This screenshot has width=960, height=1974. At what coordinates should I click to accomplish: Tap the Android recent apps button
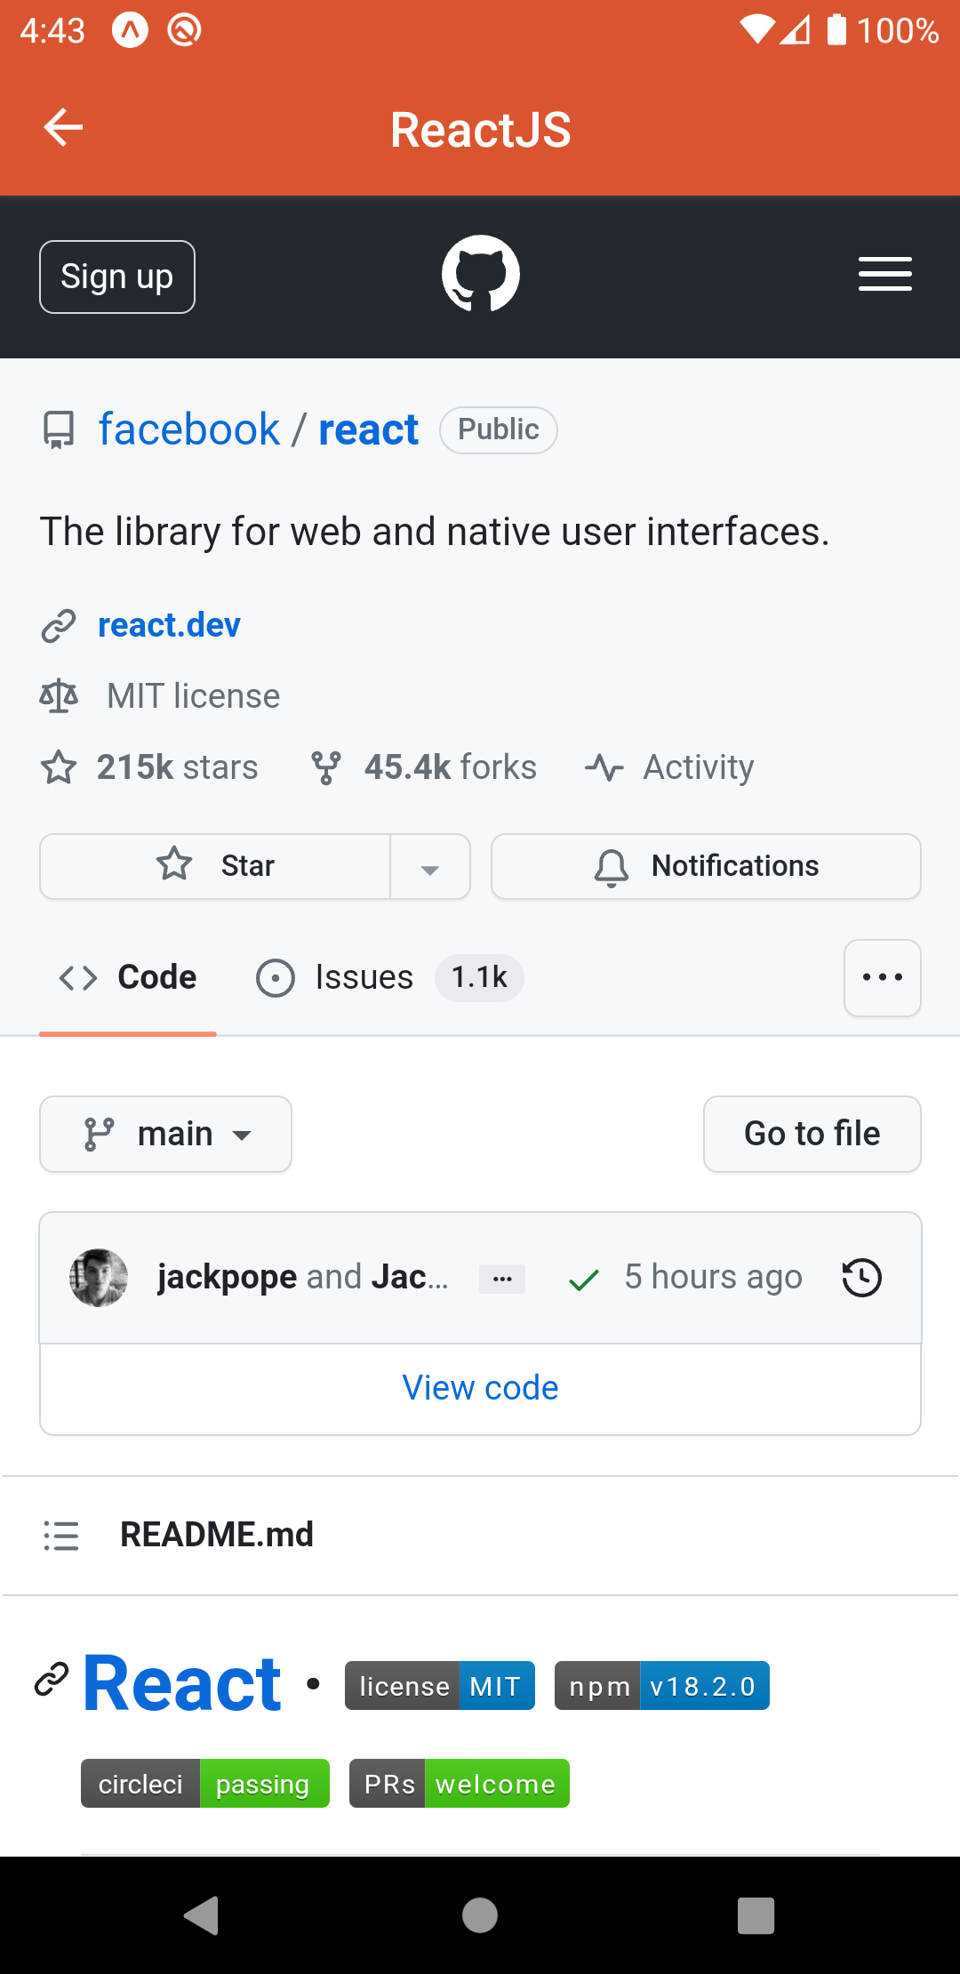click(x=756, y=1915)
